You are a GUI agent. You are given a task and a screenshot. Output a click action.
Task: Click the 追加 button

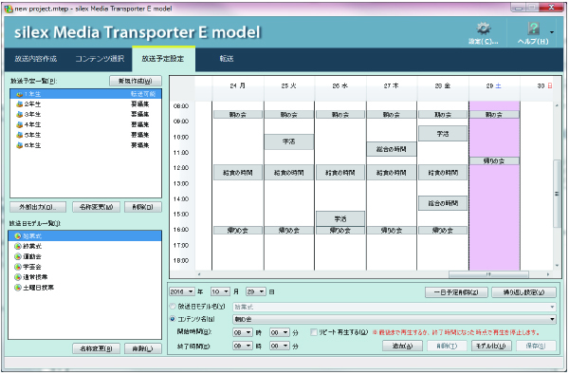click(402, 346)
